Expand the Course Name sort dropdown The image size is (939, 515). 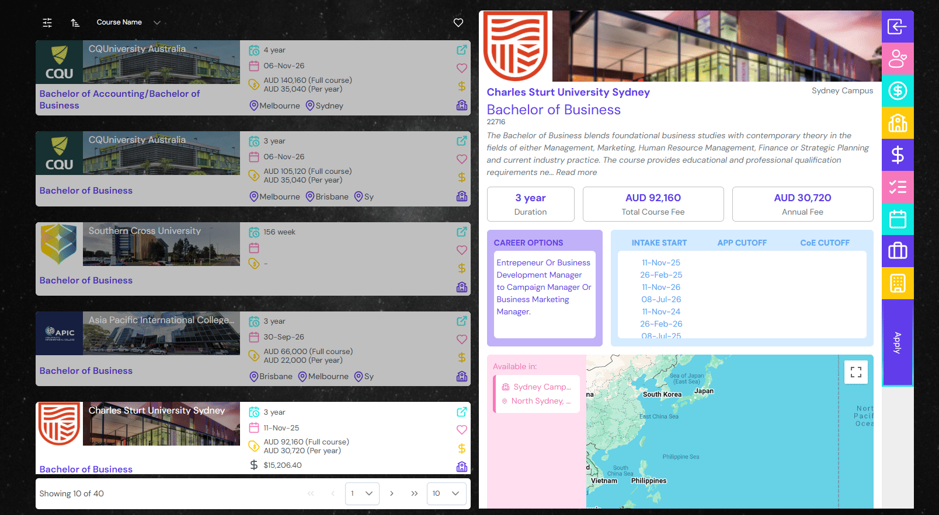[156, 23]
